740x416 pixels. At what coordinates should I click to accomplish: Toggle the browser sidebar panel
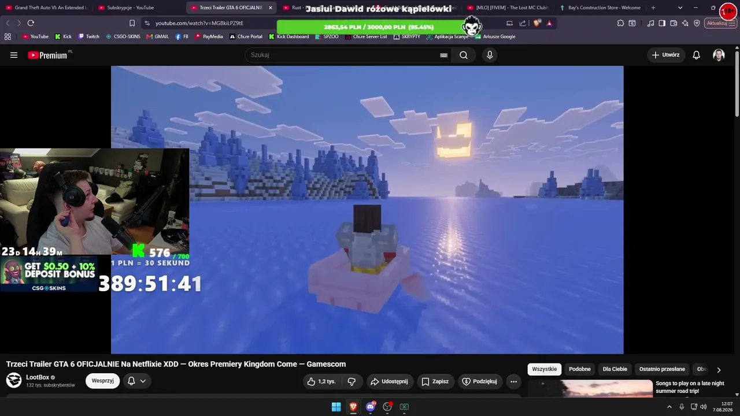click(x=662, y=23)
